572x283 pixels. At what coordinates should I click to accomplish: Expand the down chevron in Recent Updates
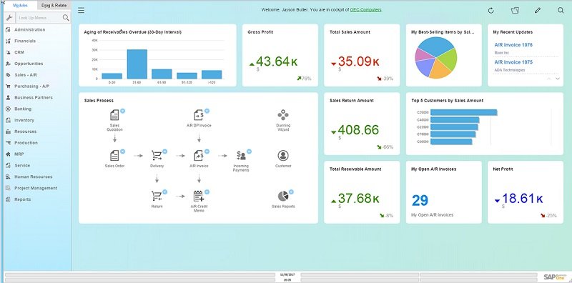[x=558, y=79]
